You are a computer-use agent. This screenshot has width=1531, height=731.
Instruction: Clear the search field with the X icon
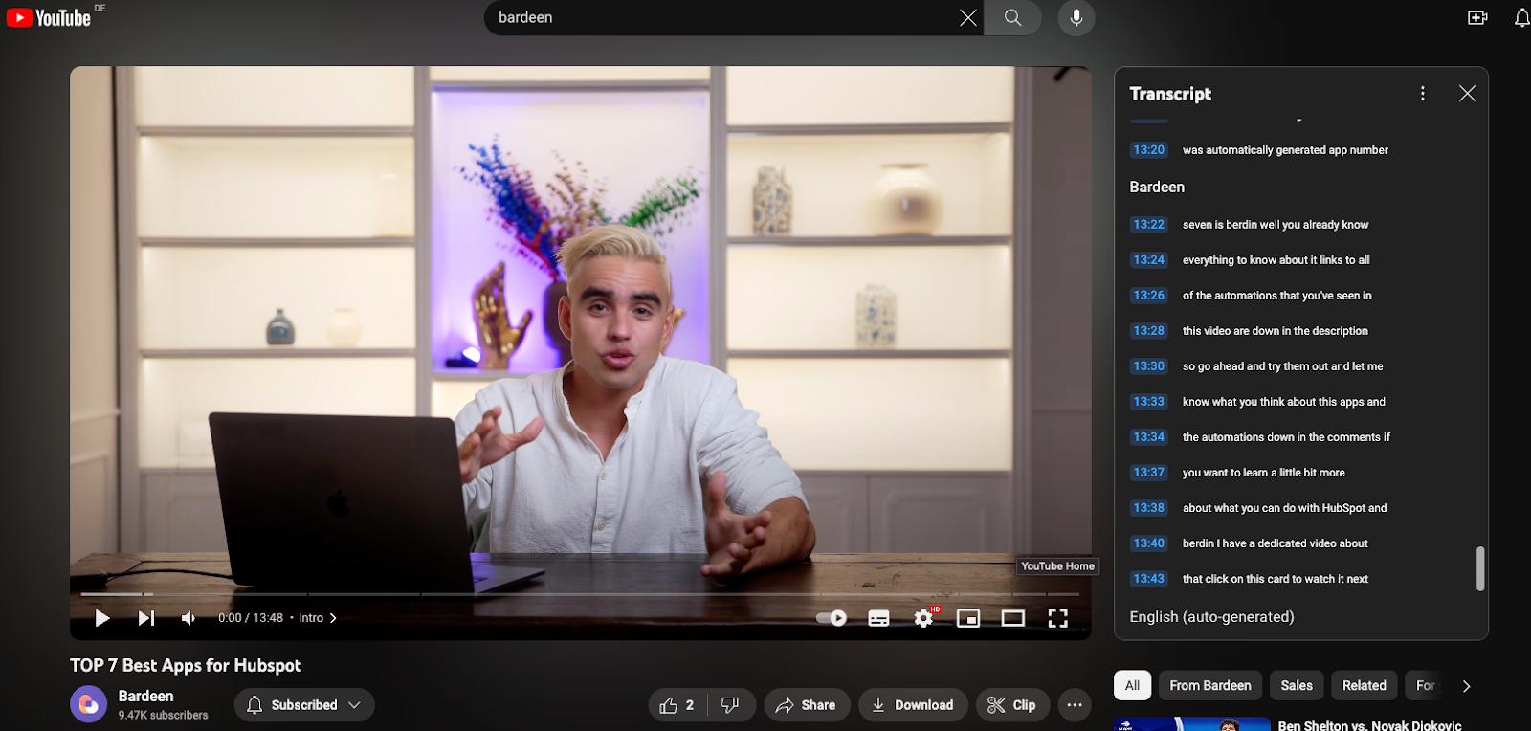click(x=968, y=17)
